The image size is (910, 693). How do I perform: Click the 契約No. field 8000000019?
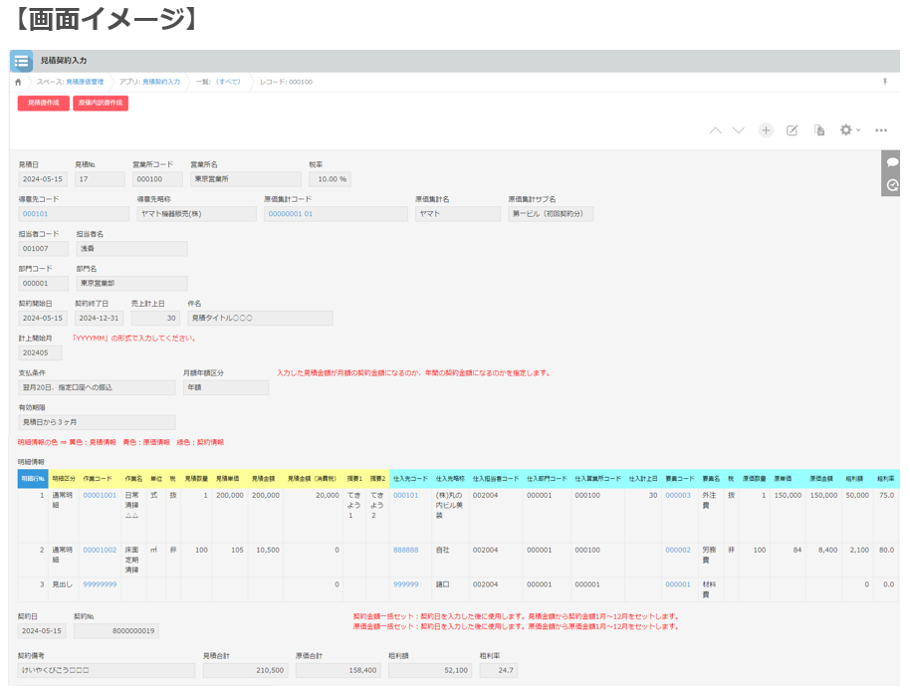coord(116,631)
